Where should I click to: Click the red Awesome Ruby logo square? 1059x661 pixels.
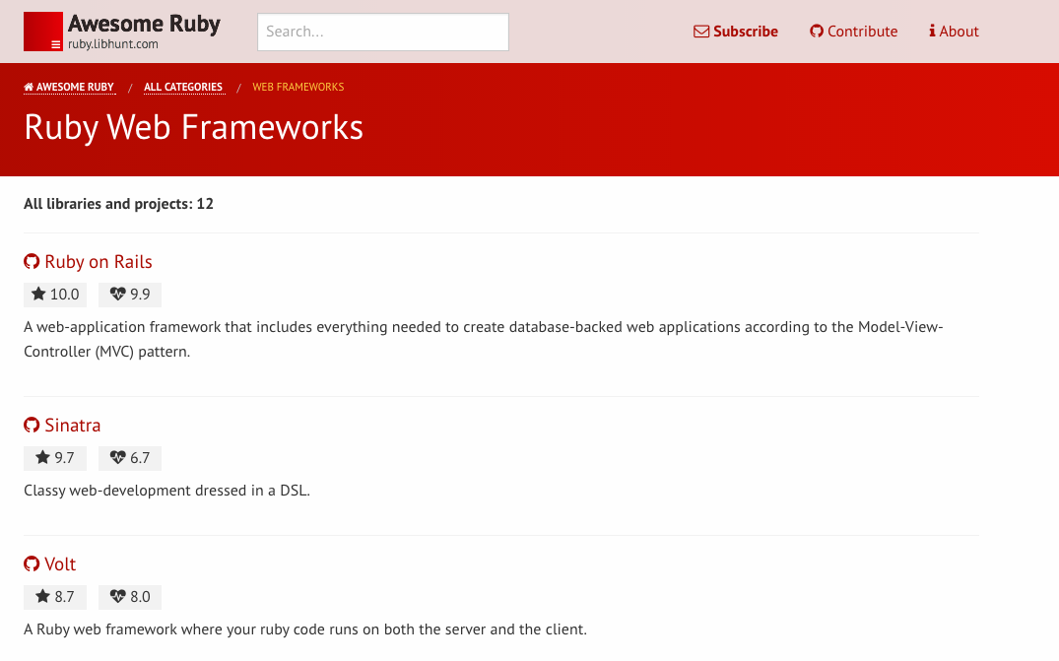(43, 32)
